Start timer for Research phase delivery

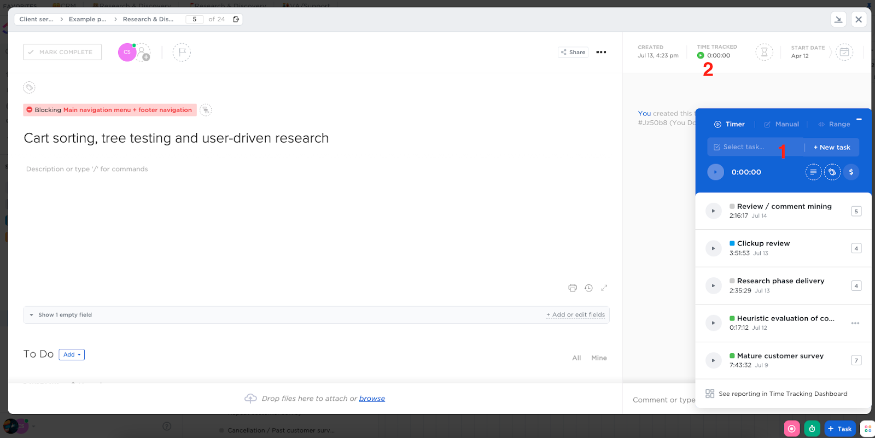[713, 286]
